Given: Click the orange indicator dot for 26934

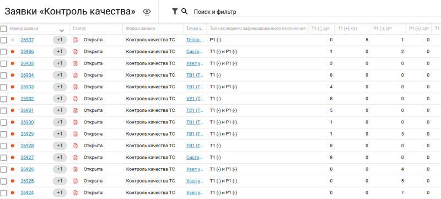Looking at the screenshot, I should pos(12,76).
